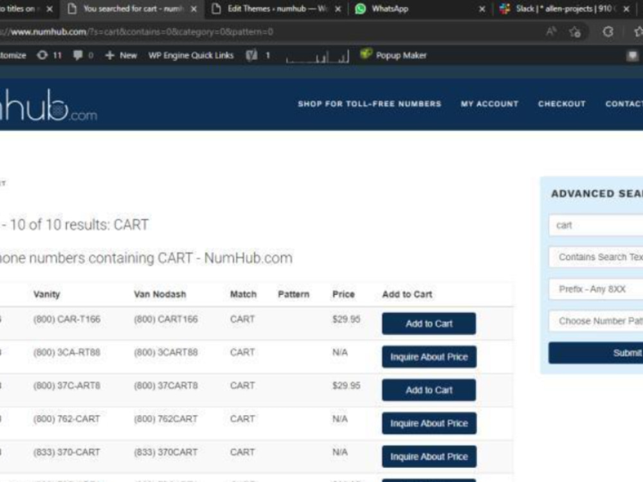Click the browser refresh extension icon
Screen dimensions: 643x482
pyautogui.click(x=608, y=31)
